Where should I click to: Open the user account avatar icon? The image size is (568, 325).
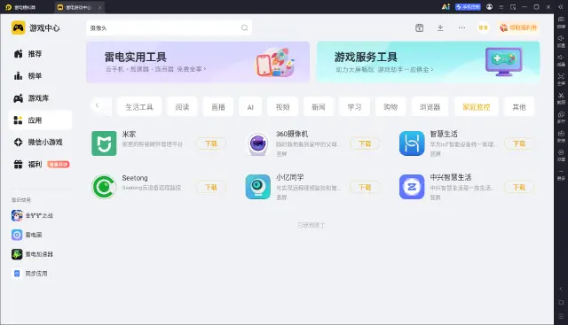489,7
